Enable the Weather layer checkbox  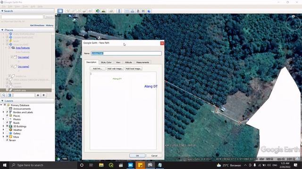(x=7, y=130)
